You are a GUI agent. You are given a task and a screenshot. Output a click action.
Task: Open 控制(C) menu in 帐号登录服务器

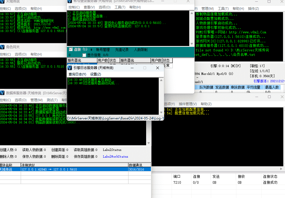pos(74,7)
